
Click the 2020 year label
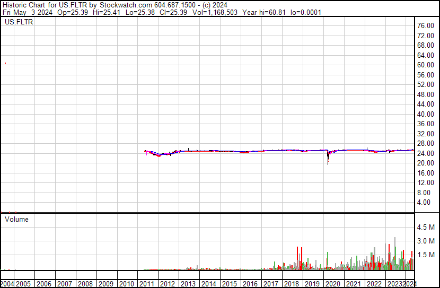(333, 284)
